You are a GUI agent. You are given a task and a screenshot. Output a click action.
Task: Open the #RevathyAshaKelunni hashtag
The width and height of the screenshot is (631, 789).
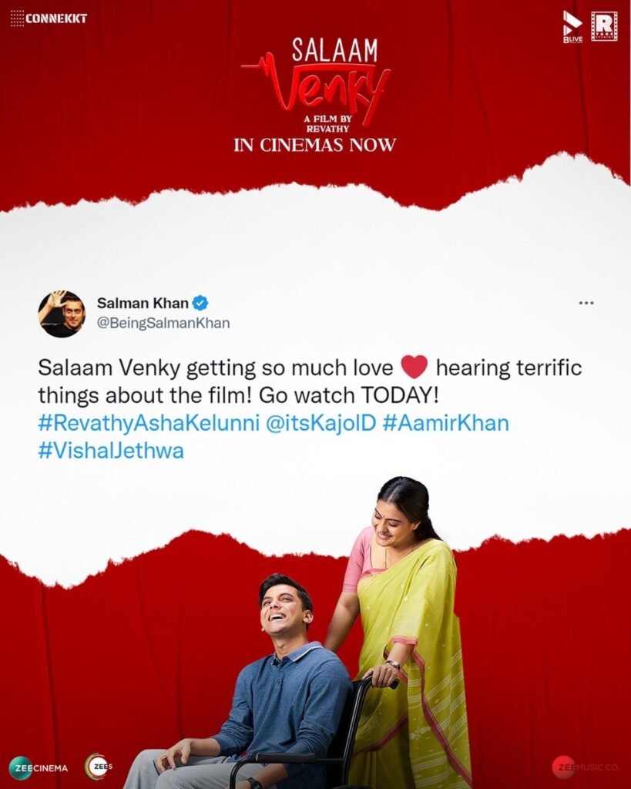[149, 423]
